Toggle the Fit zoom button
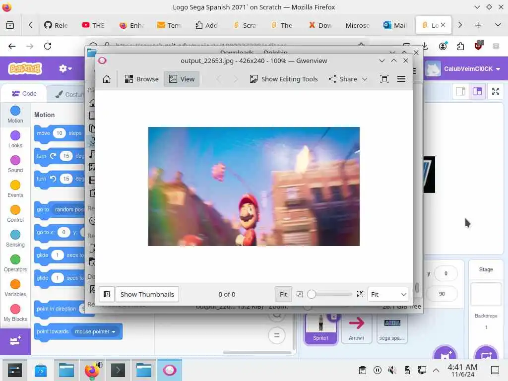Screen dimensions: 508x381 [x=283, y=294]
